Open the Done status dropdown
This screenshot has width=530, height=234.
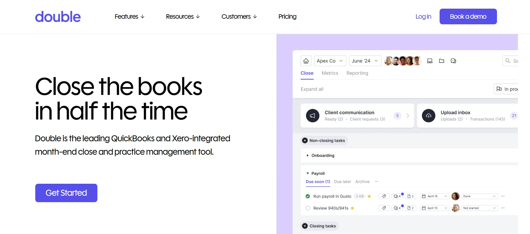tap(480, 196)
